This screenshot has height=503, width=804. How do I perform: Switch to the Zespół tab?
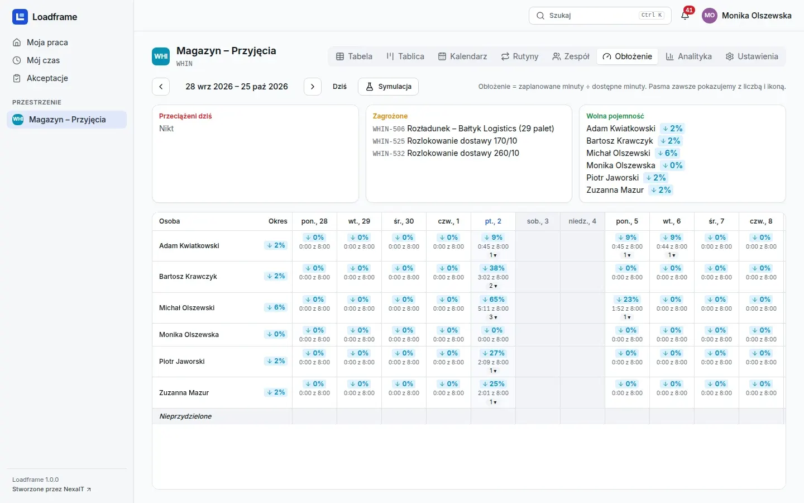pyautogui.click(x=571, y=56)
